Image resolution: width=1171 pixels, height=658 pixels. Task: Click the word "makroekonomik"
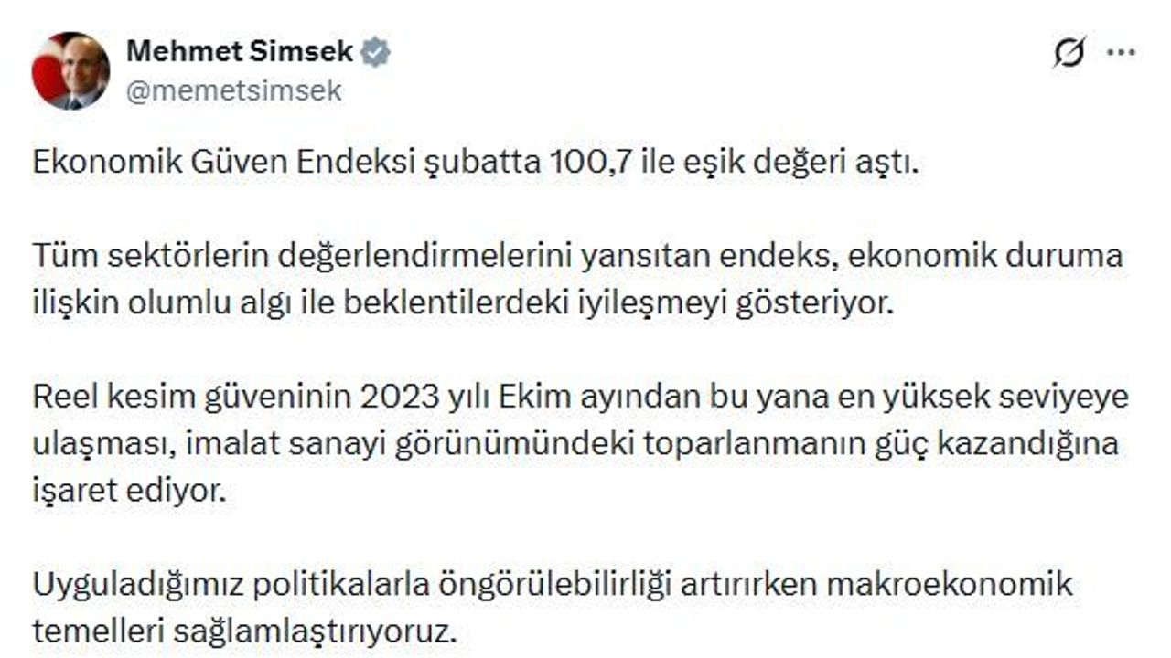point(953,584)
